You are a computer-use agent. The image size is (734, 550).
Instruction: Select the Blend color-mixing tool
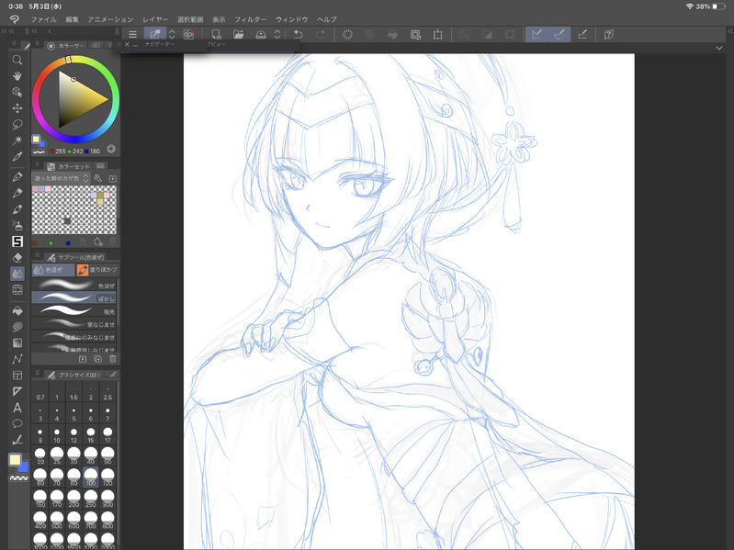tap(17, 274)
